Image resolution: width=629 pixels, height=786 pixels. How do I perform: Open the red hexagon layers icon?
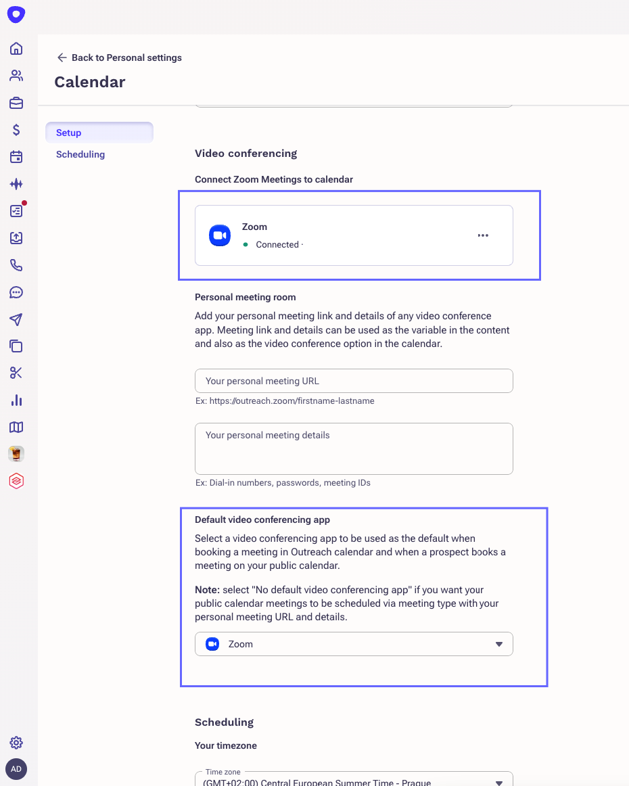[16, 481]
